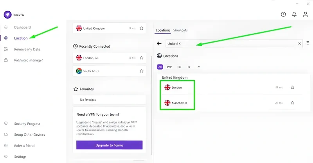Click the Password Manager lock icon
Screen dimensions: 313x163
(x=6, y=60)
